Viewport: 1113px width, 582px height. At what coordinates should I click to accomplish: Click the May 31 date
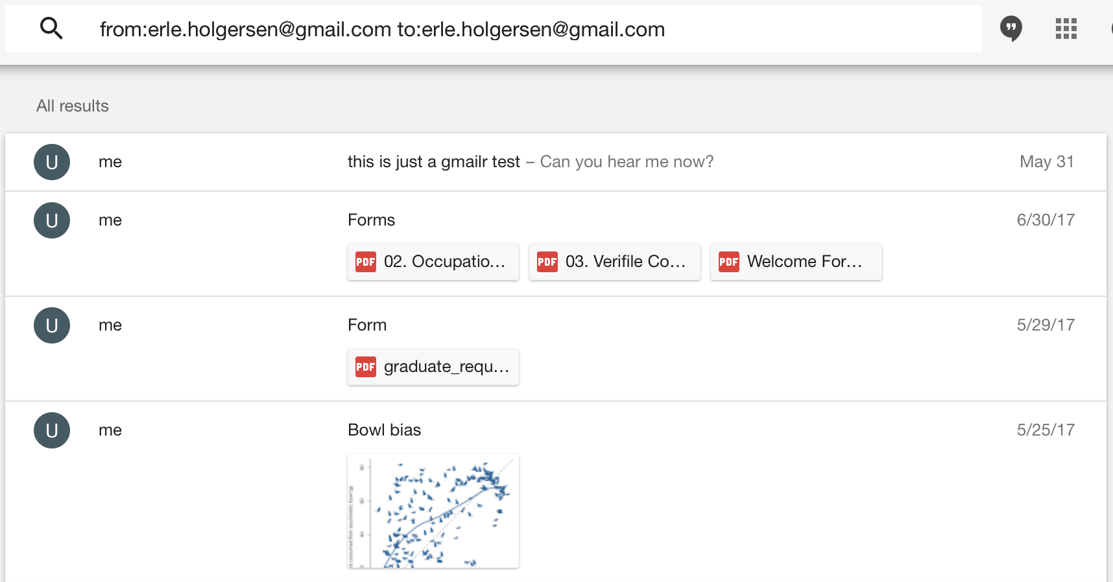[1046, 162]
